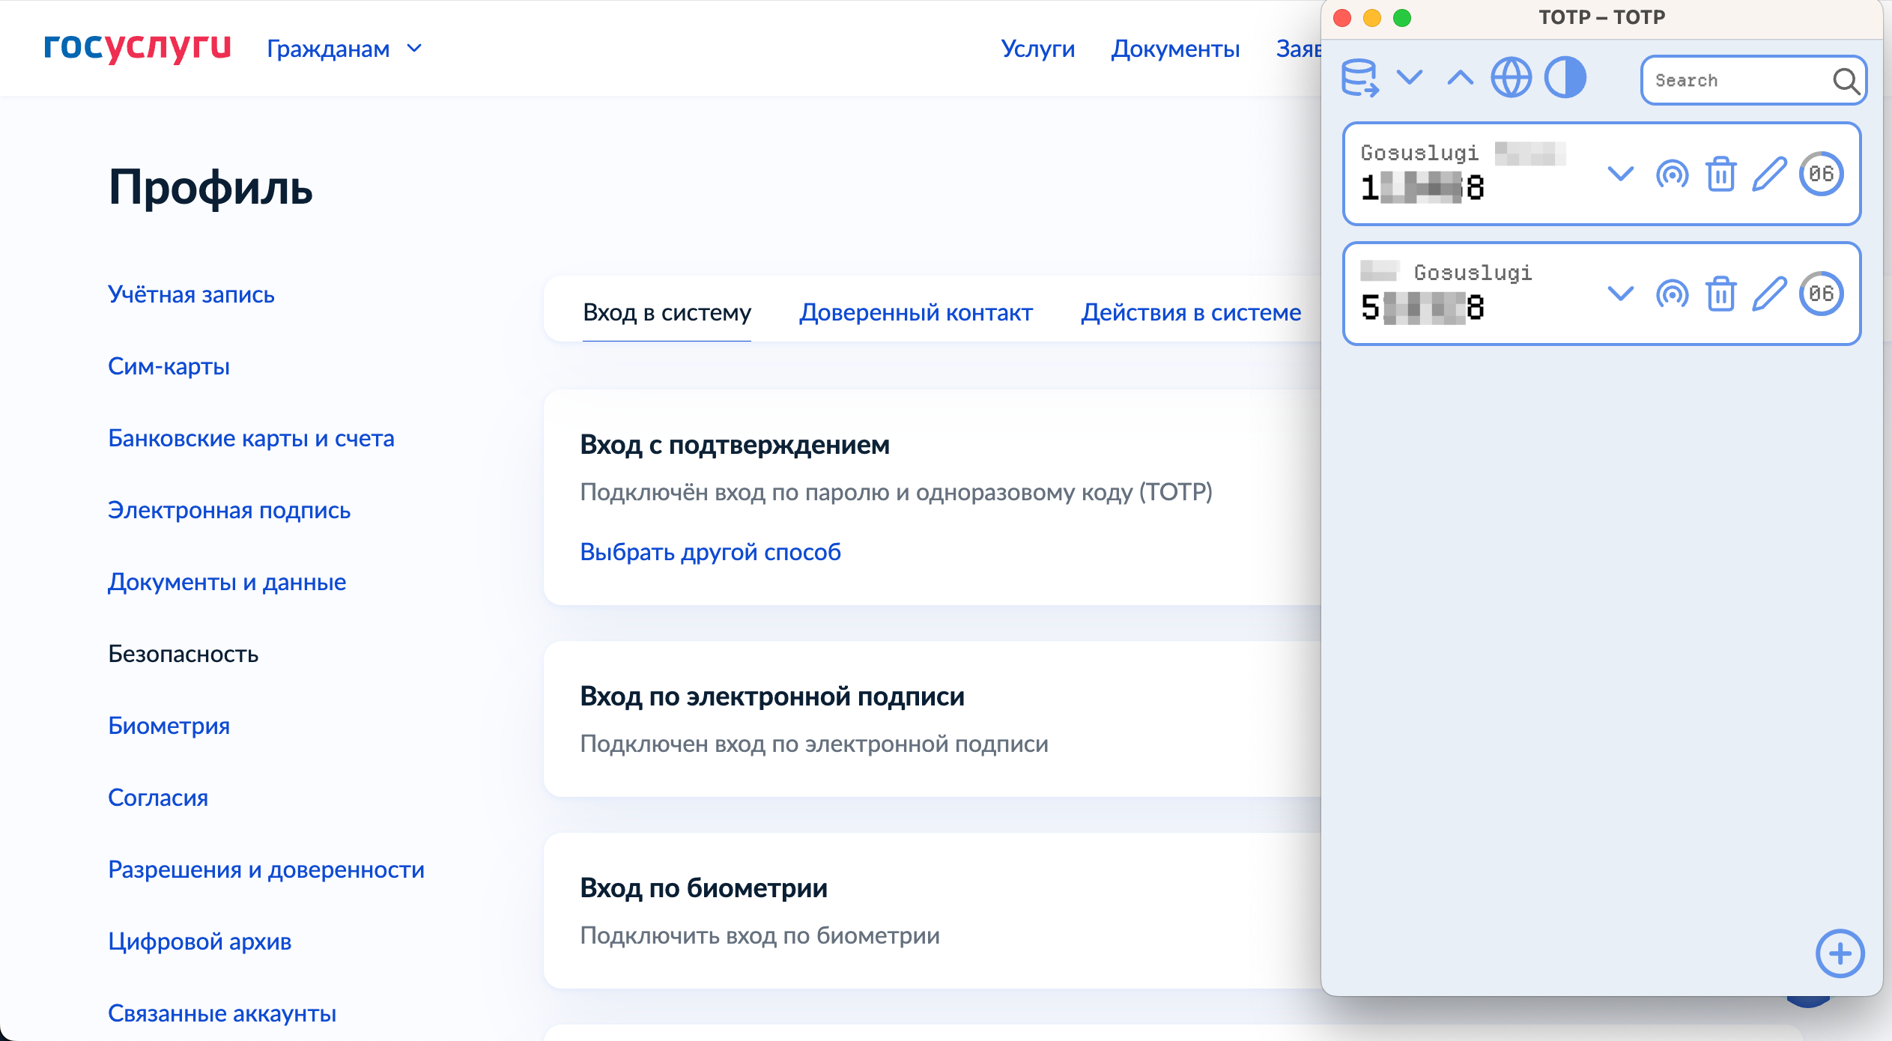Open Электронная подпись in the sidebar
Viewport: 1892px width, 1041px height.
pyautogui.click(x=228, y=510)
